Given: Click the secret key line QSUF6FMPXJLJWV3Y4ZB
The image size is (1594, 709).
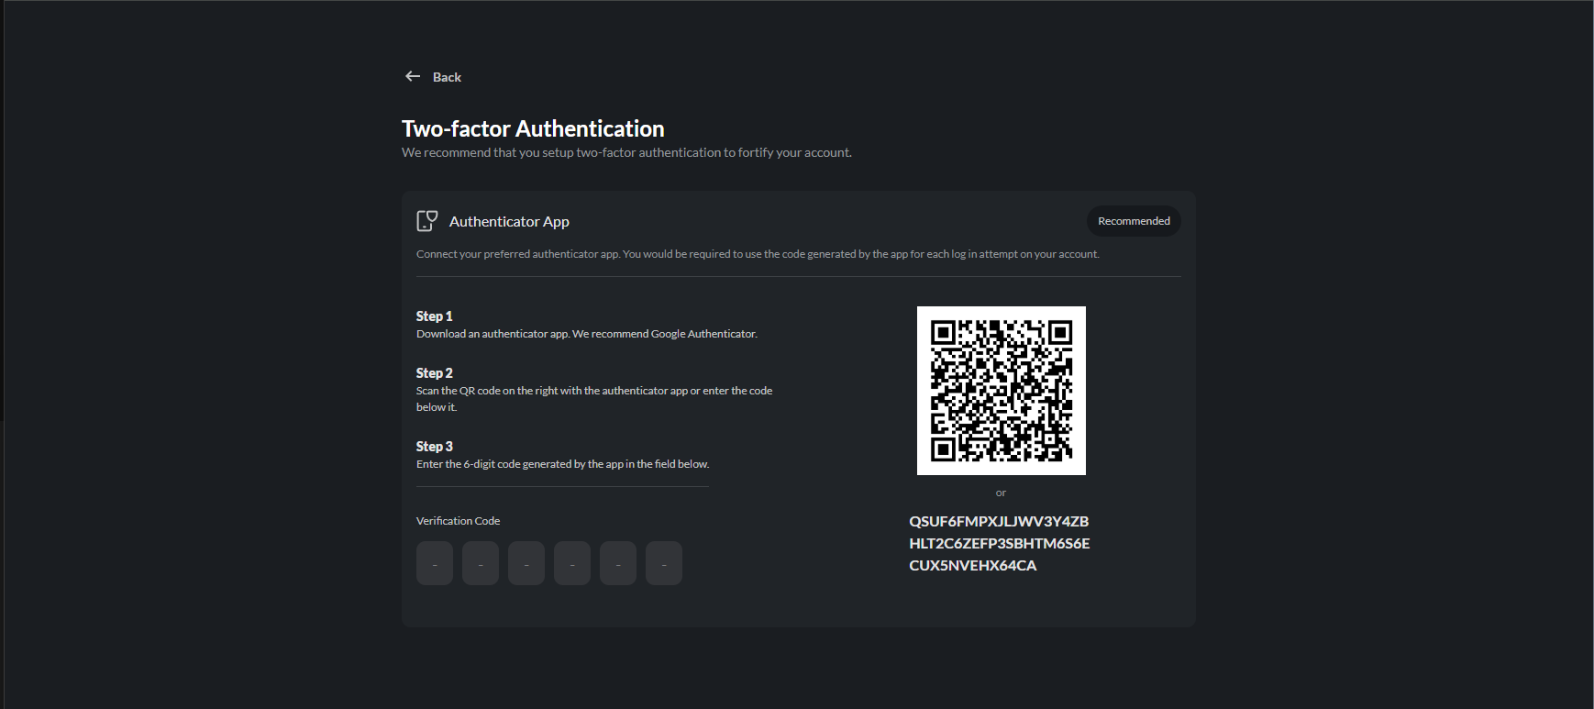Looking at the screenshot, I should point(999,521).
